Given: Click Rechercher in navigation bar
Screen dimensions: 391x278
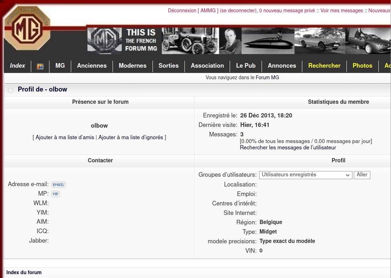Looking at the screenshot, I should coord(324,66).
